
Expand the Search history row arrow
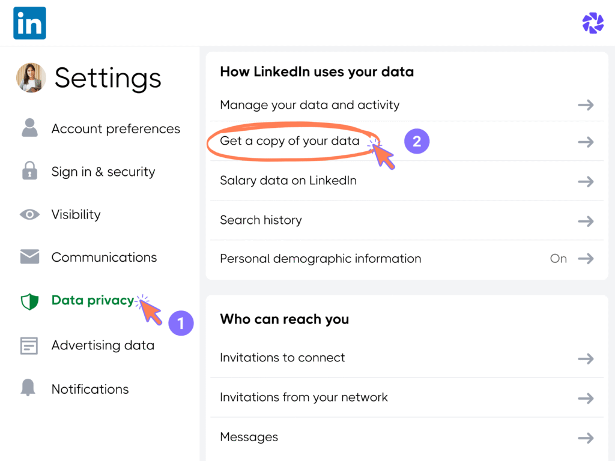pos(586,220)
